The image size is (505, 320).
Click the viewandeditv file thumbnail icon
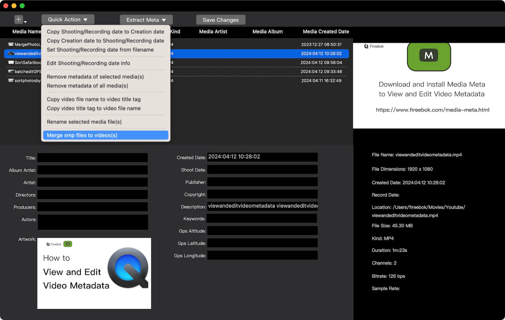click(x=11, y=54)
